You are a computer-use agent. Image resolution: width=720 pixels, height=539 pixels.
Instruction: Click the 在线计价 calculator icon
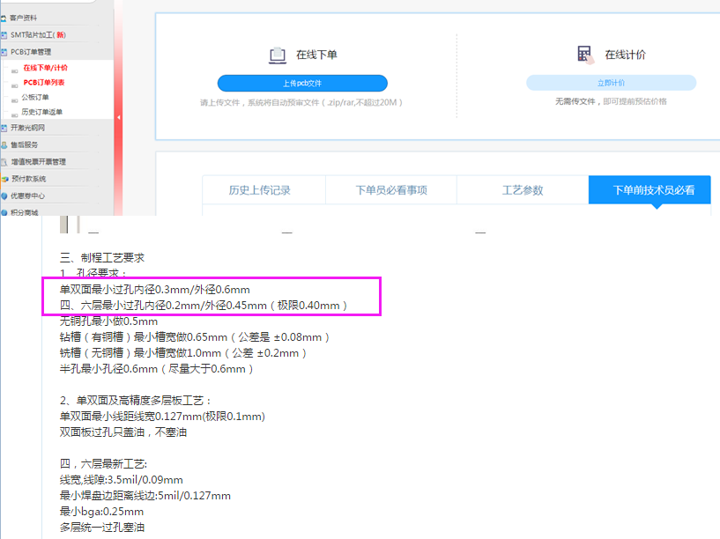(x=584, y=55)
